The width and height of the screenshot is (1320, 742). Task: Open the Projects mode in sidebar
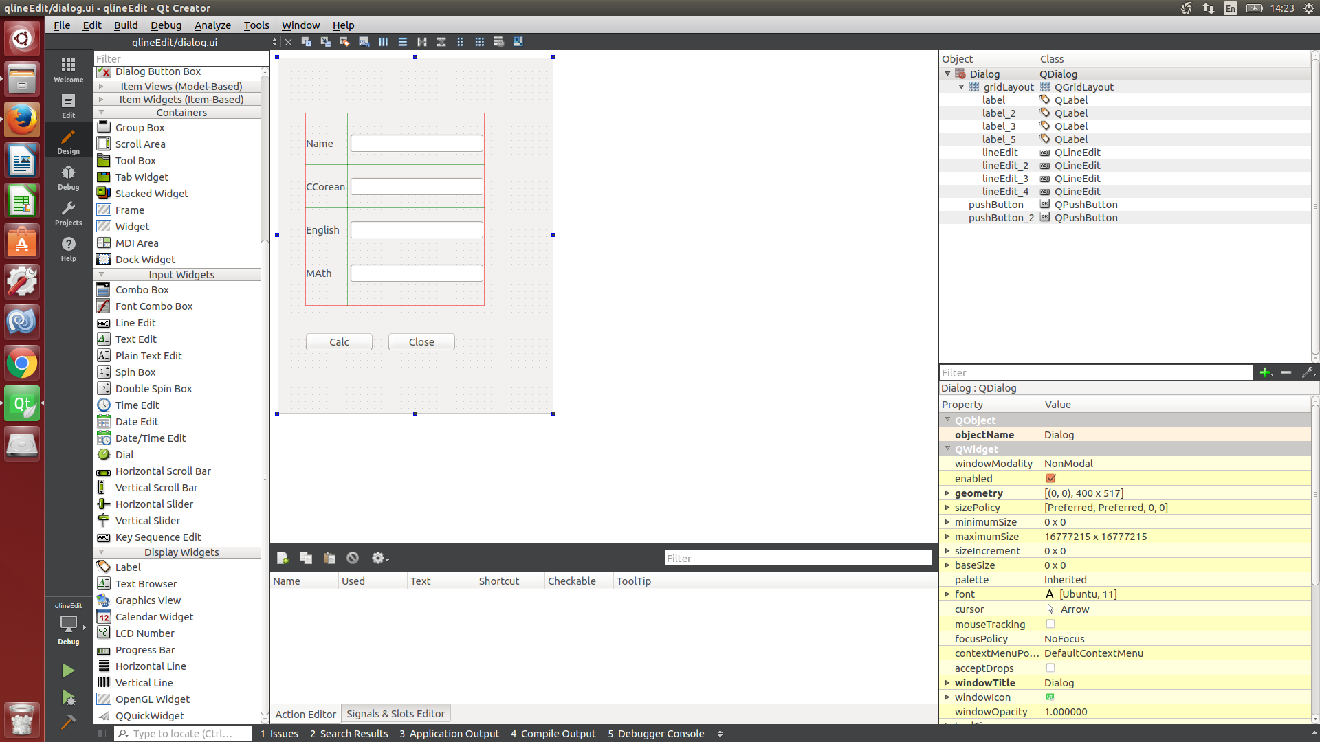tap(68, 213)
